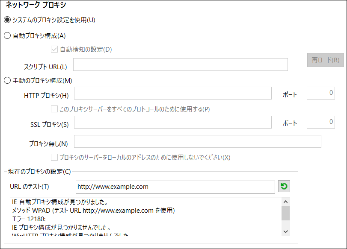Click the SSL proxy ポート field
Image resolution: width=347 pixels, height=249 pixels.
tap(320, 122)
